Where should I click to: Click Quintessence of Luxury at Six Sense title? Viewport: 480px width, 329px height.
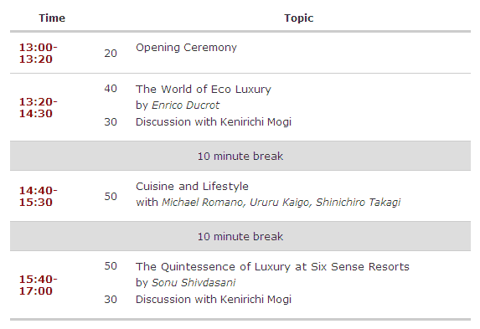272,267
